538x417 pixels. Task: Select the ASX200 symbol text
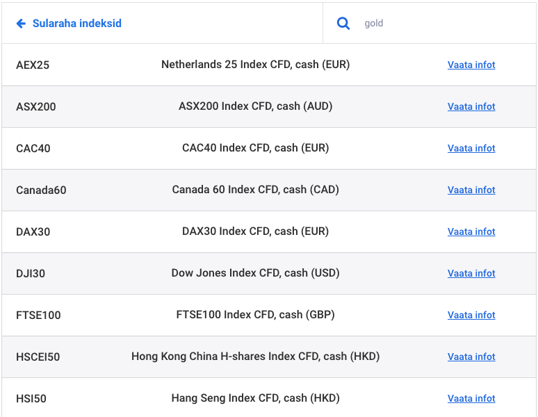36,106
